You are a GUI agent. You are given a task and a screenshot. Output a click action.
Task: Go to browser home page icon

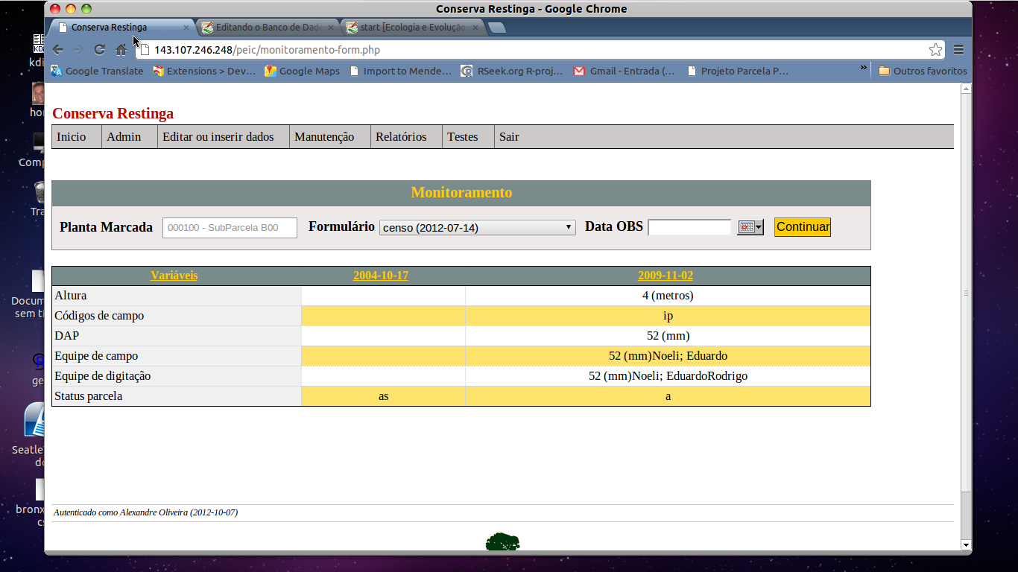[121, 50]
